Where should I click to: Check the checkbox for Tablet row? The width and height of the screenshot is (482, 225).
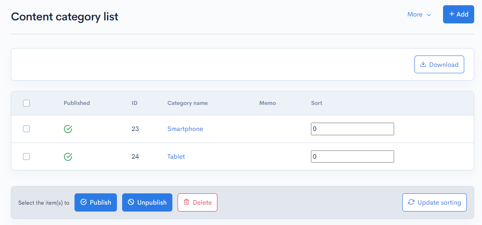pyautogui.click(x=26, y=157)
